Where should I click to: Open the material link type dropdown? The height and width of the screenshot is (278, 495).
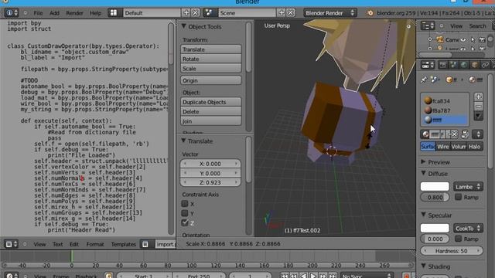pos(478,134)
